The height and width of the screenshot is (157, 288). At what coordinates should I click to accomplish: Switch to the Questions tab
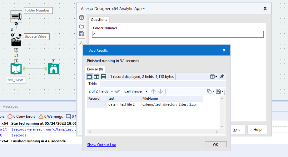point(99,20)
